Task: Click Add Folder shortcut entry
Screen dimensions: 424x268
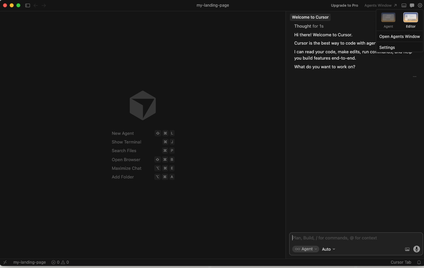Action: click(143, 177)
